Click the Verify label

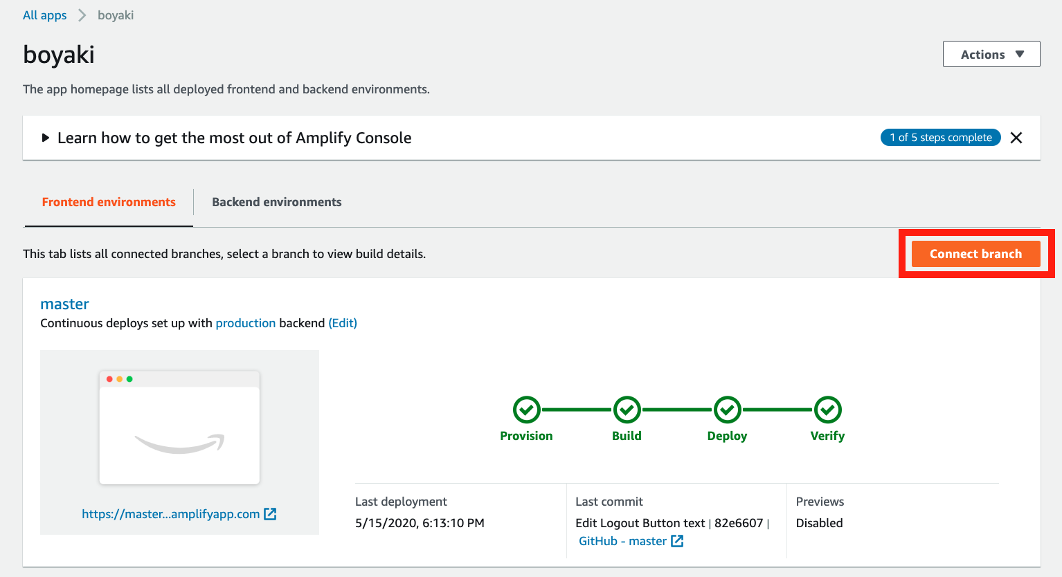coord(828,436)
